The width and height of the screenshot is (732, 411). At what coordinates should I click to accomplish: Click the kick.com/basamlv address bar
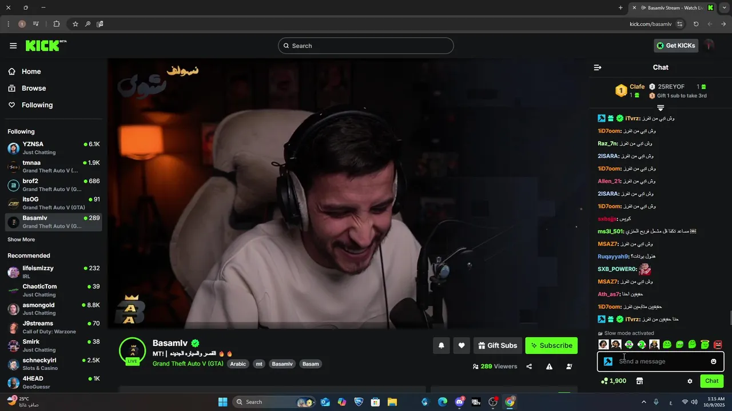[x=650, y=24]
